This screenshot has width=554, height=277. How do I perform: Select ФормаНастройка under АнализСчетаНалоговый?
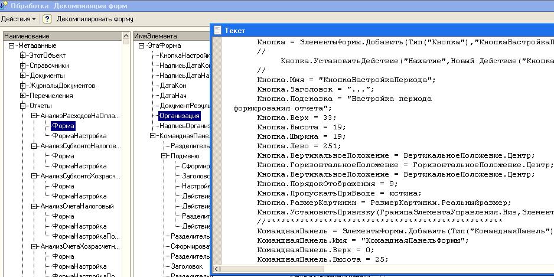(79, 226)
